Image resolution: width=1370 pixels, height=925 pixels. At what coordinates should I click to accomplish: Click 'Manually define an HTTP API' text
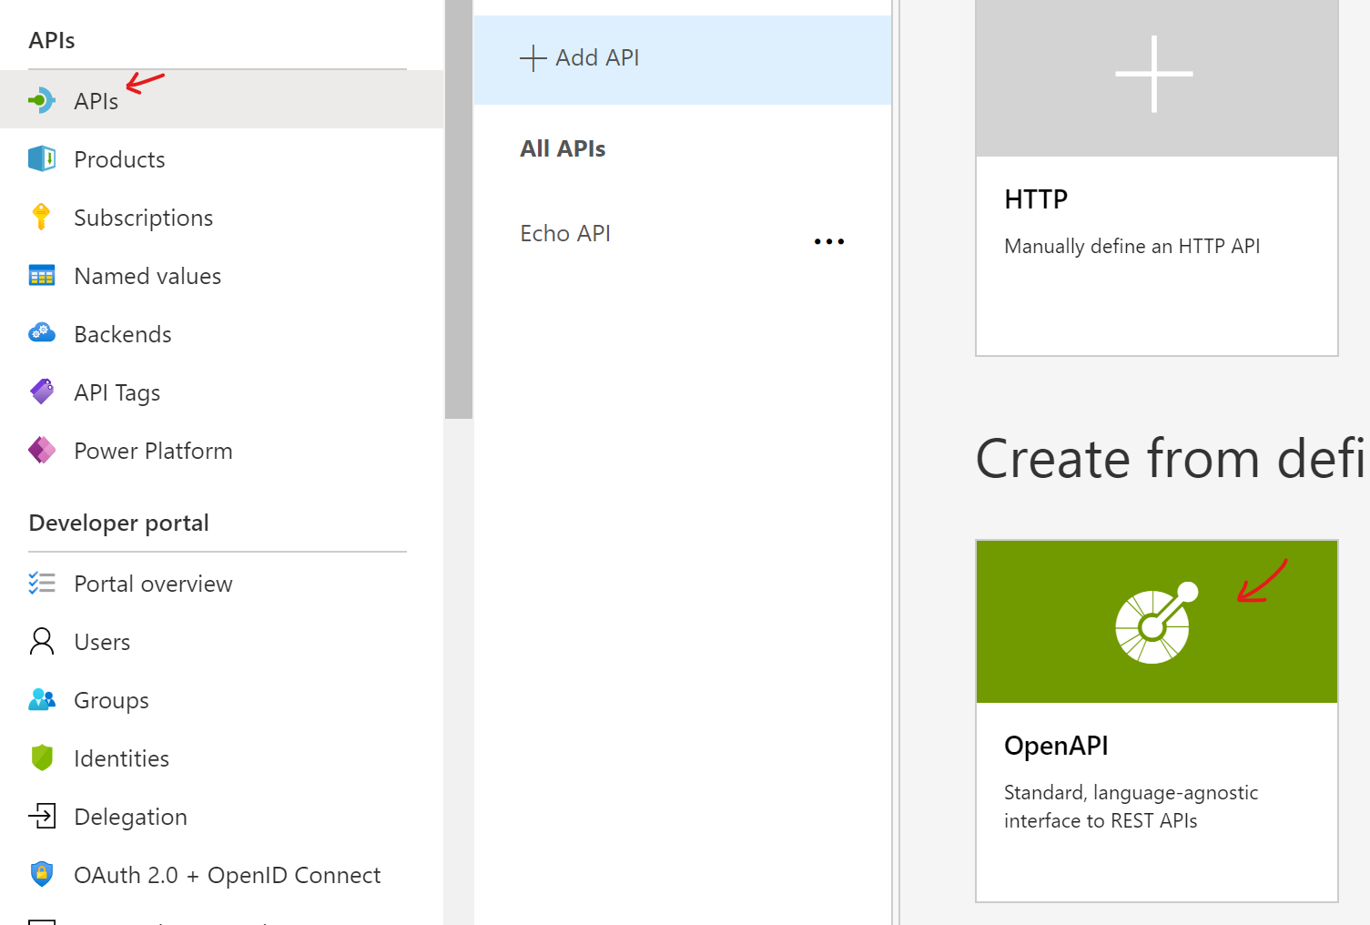click(x=1132, y=246)
